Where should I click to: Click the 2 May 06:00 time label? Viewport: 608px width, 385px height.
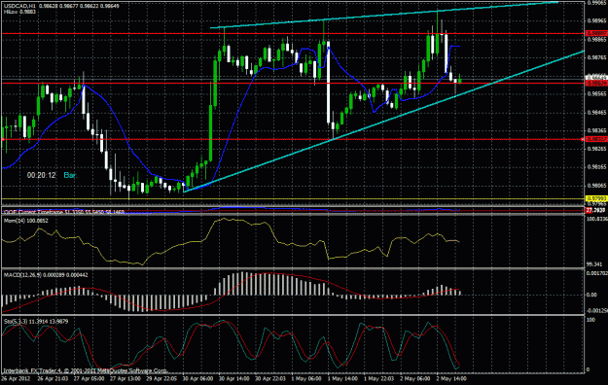tap(415, 378)
